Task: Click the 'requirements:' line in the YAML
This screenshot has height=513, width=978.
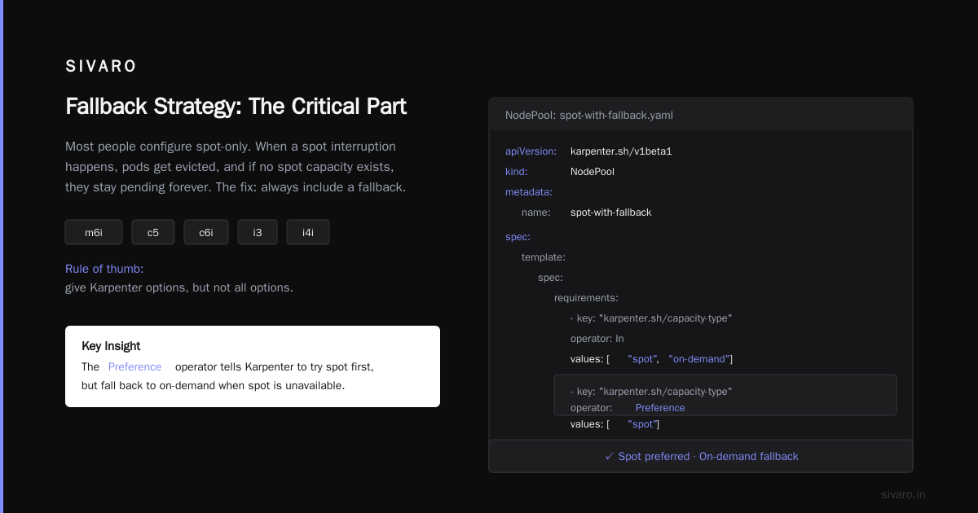Action: coord(586,298)
